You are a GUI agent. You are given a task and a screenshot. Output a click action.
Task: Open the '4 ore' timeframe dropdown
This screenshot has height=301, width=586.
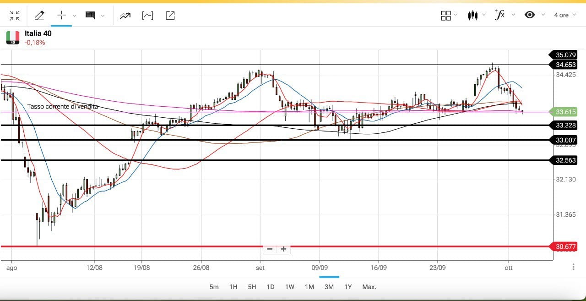pyautogui.click(x=565, y=15)
